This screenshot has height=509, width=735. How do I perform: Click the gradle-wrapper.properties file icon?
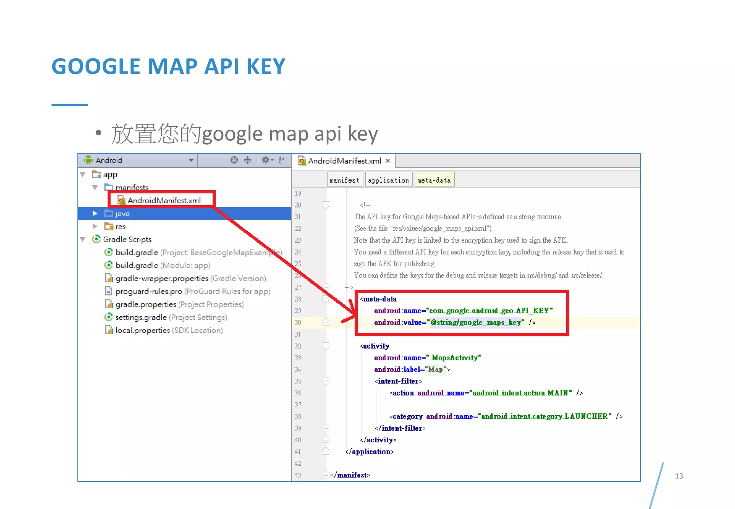click(x=109, y=278)
